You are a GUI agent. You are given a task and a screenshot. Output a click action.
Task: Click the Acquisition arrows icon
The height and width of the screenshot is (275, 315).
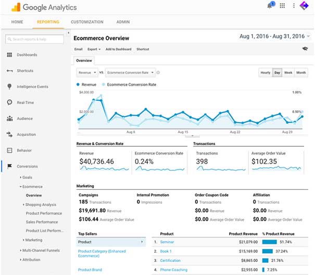[x=9, y=135]
